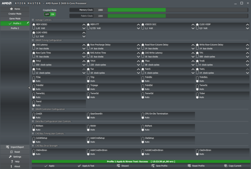Image resolution: width=251 pixels, height=169 pixels.
Task: Click Reset Profile button label
Action: (x=198, y=166)
